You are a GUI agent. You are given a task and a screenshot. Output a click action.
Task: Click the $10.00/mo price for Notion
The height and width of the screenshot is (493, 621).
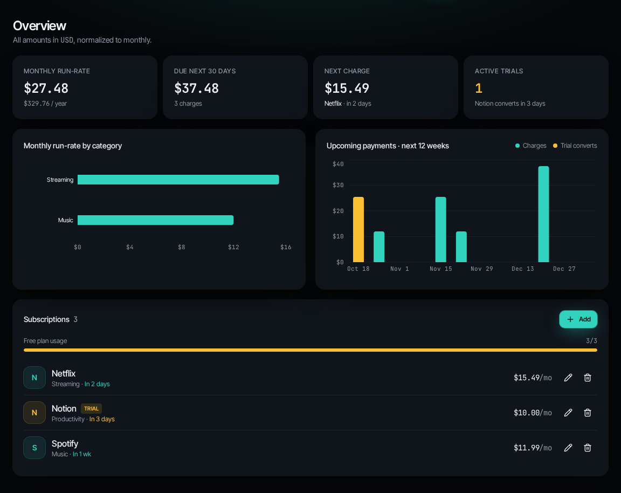pos(533,413)
